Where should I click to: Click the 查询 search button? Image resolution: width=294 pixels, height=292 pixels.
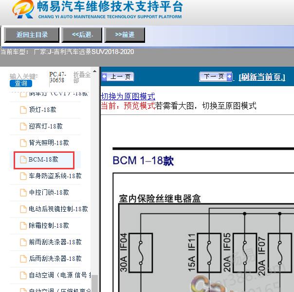click(21, 83)
